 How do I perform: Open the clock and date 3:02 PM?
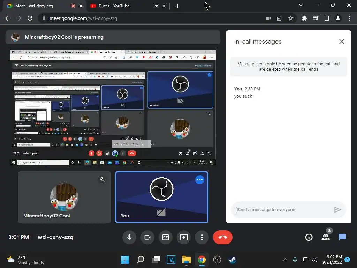332,260
